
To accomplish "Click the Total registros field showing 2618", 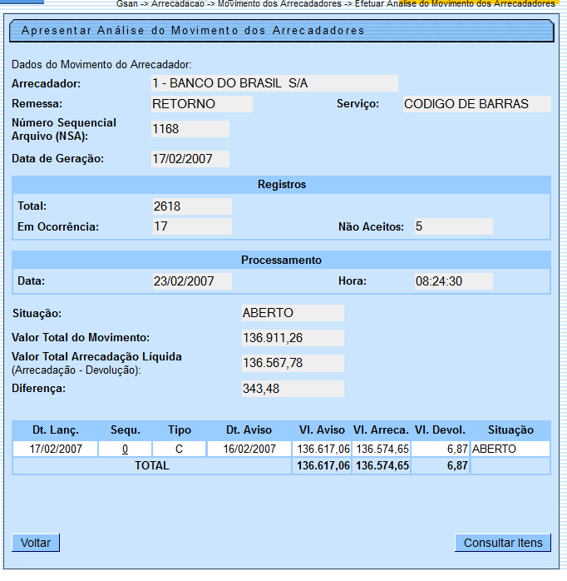I will tap(191, 206).
